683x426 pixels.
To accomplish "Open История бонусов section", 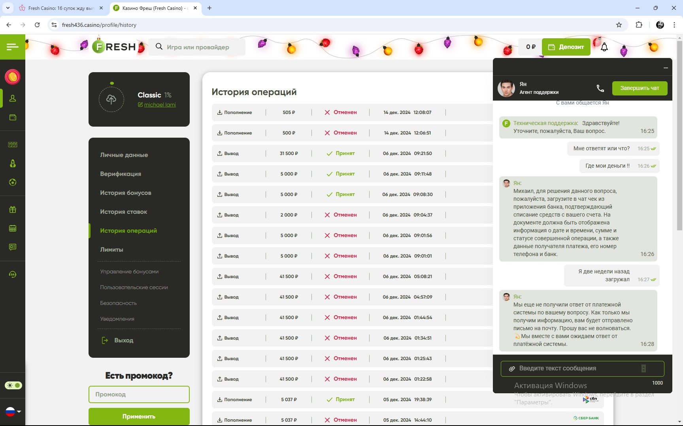I will tap(126, 193).
